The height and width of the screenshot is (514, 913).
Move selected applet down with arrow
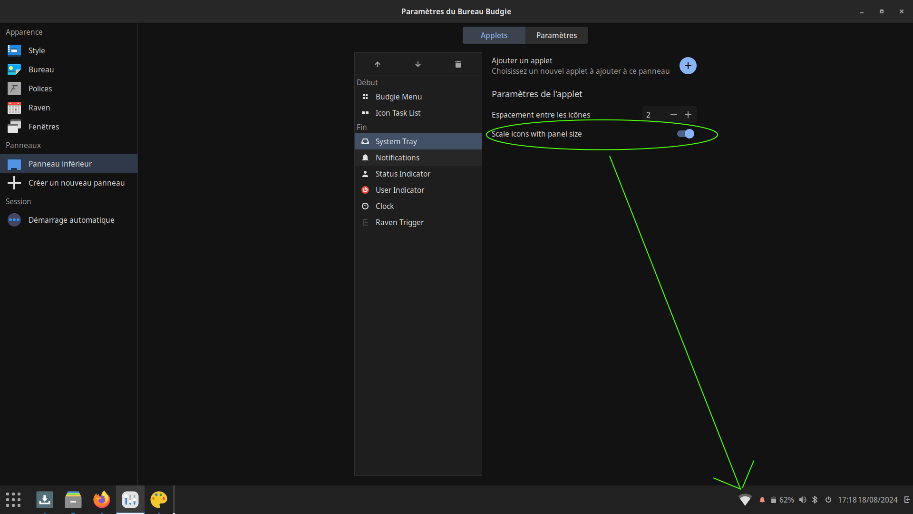point(418,64)
